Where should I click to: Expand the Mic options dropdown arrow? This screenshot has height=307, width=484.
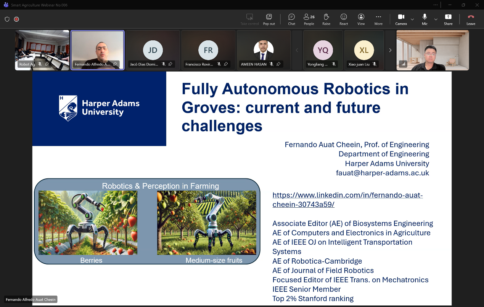[436, 19]
